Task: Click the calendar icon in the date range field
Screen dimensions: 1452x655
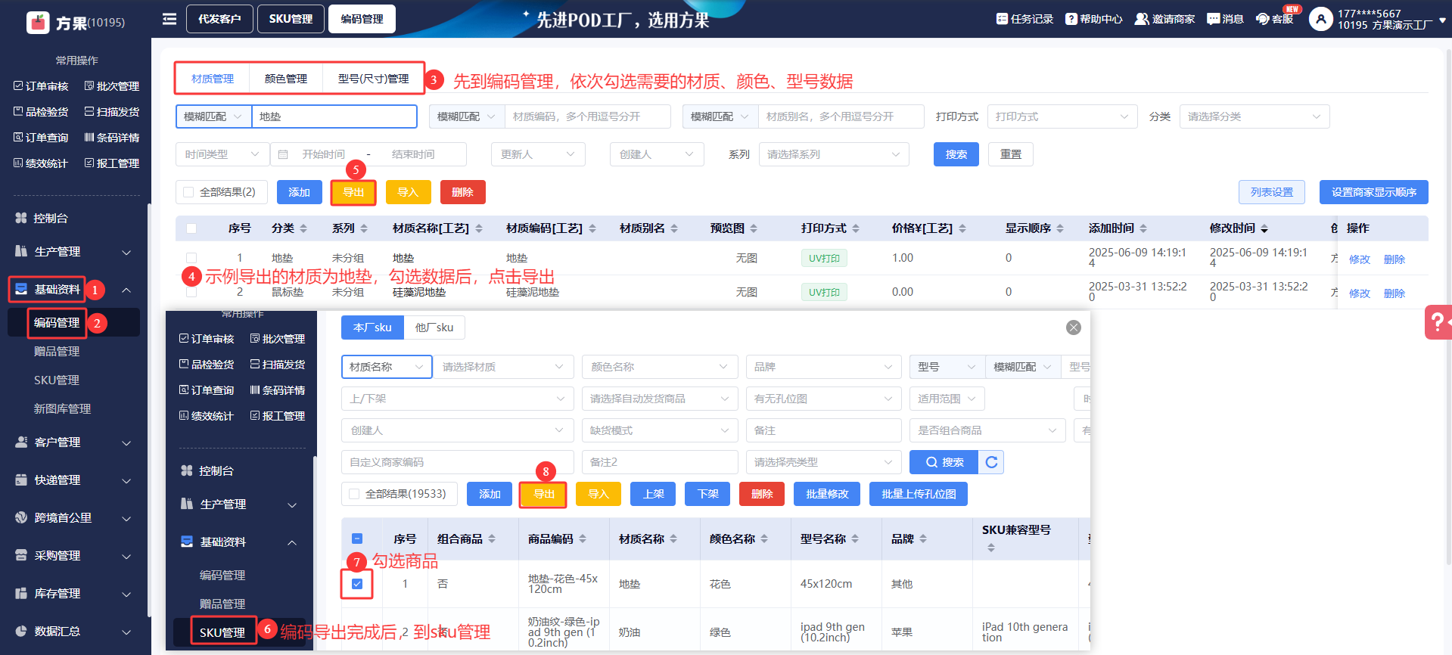Action: 283,154
